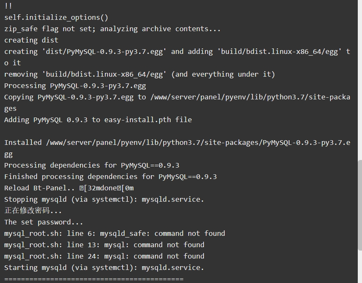Click the Chinese '正在修改密码...' line
This screenshot has height=283, width=362.
[33, 211]
